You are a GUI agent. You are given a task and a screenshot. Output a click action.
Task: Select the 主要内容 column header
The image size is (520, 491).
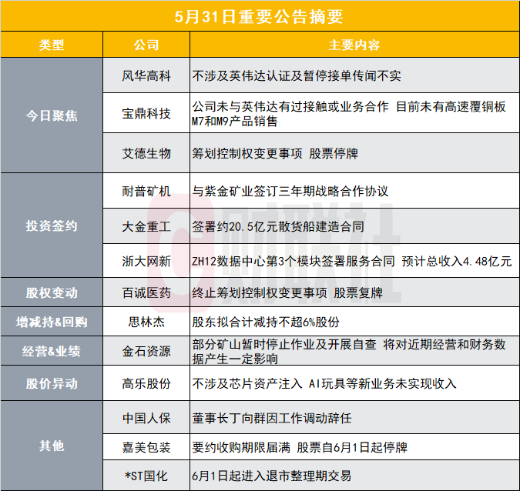[x=354, y=45]
